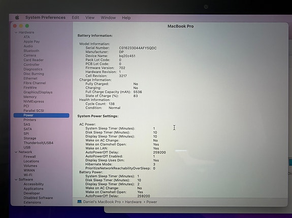Collapse the Software section chevron
Image resolution: width=292 pixels, height=218 pixels.
coord(16,180)
